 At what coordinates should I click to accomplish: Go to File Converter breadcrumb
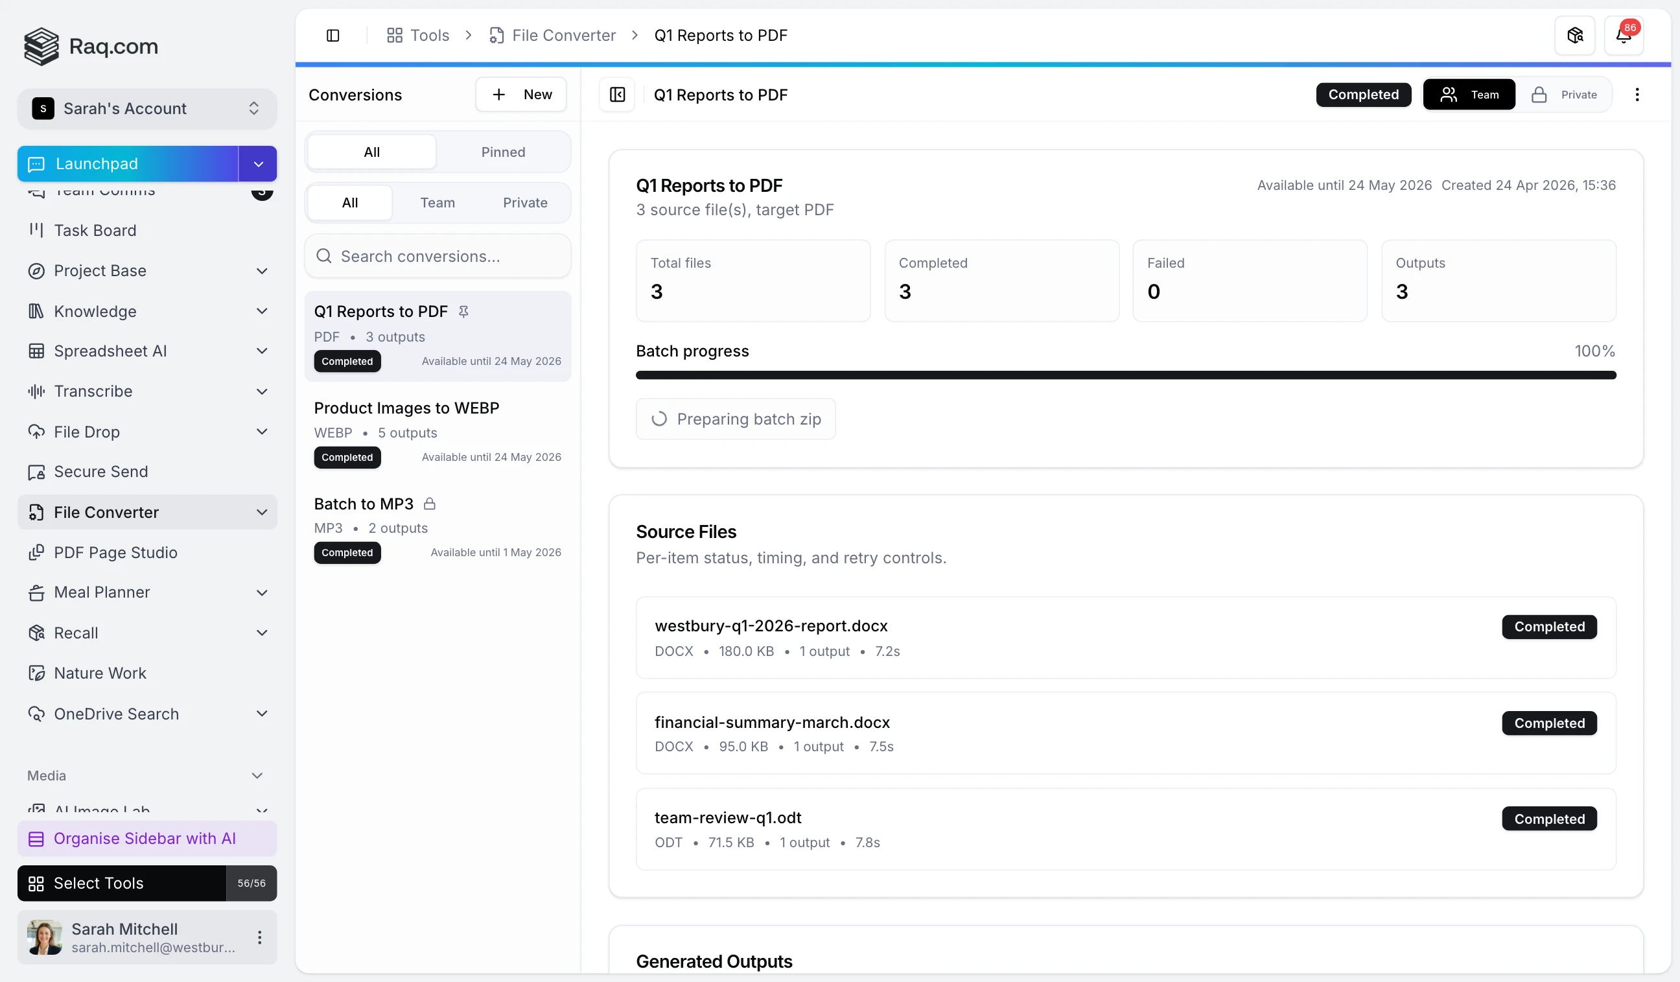(x=563, y=36)
